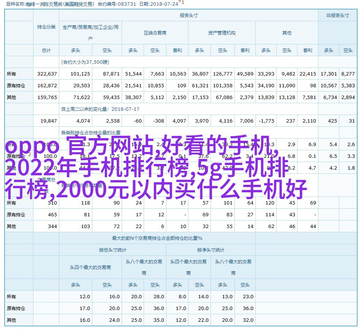Click the cell 49,589

[245, 74]
